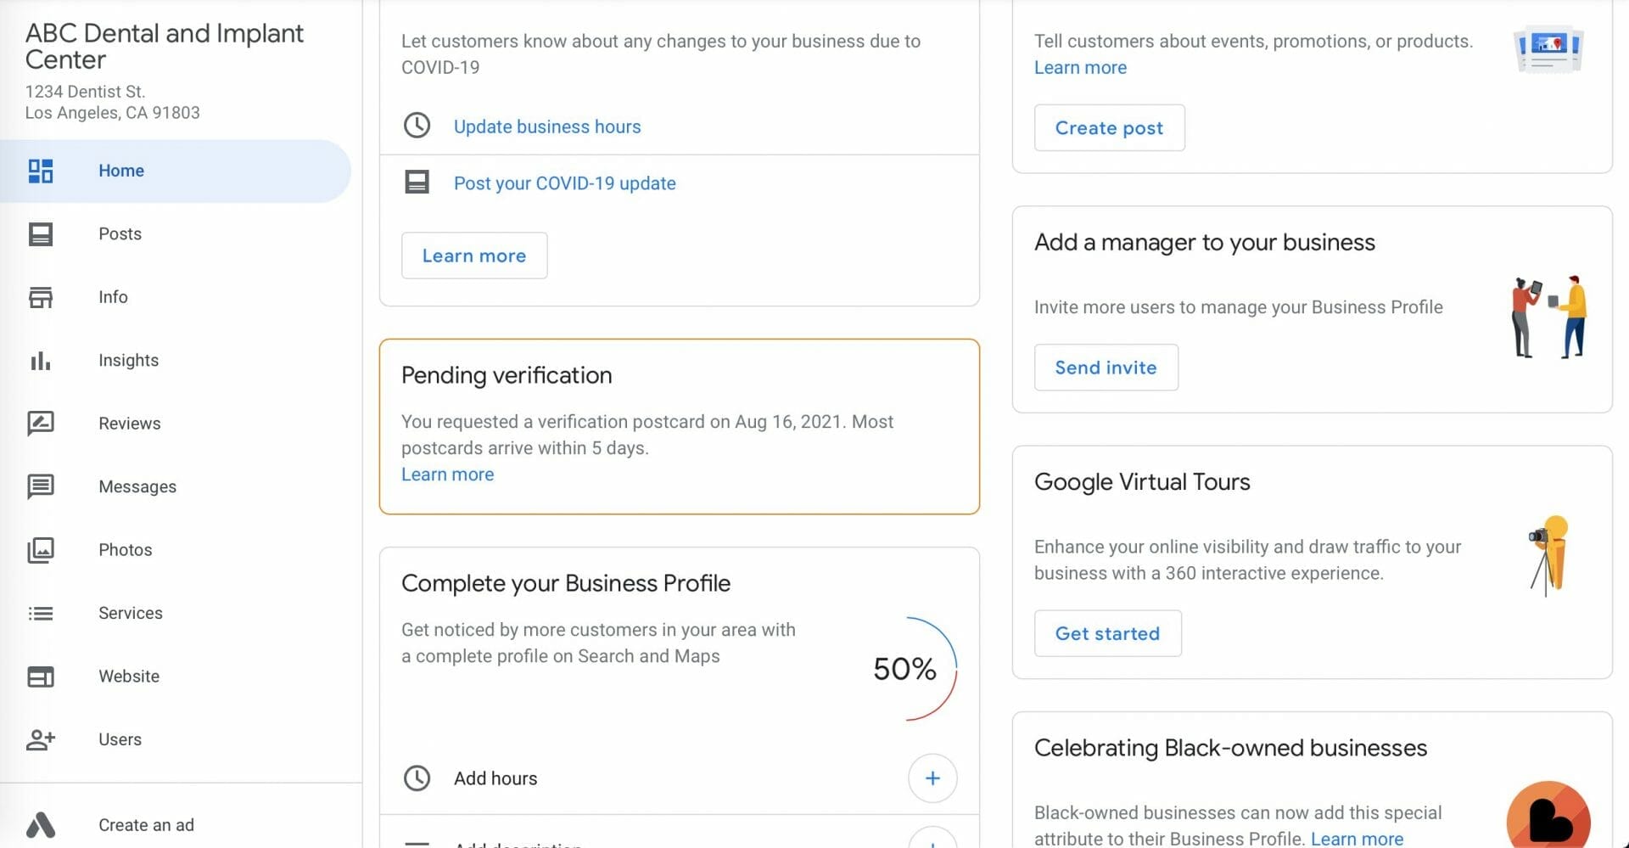This screenshot has width=1629, height=848.
Task: Expand Add hours with the plus button
Action: tap(932, 778)
